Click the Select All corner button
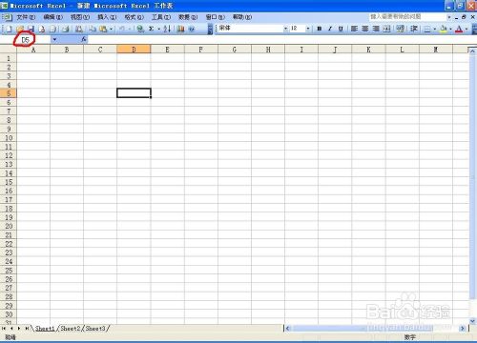Image resolution: width=477 pixels, height=343 pixels. (x=9, y=50)
